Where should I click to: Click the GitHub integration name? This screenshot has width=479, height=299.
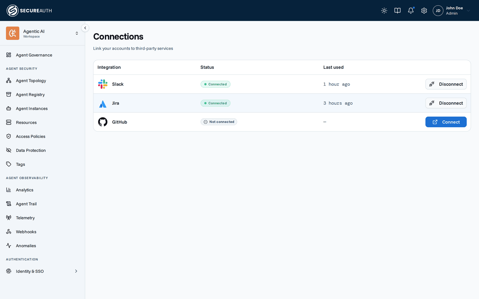pyautogui.click(x=119, y=122)
